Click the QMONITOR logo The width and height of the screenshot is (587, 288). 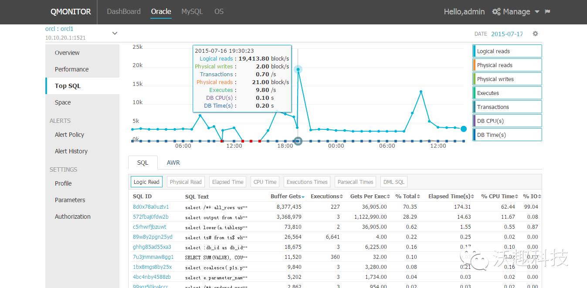71,12
